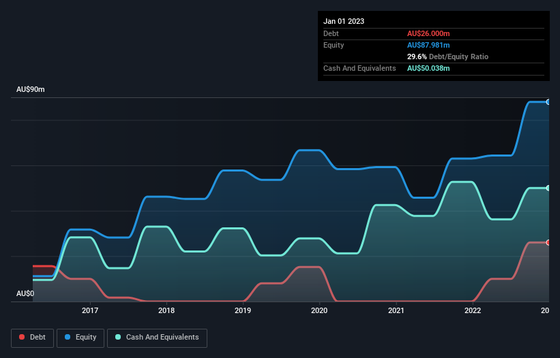Click the AU$90m axis label
The height and width of the screenshot is (358, 560).
click(x=31, y=89)
